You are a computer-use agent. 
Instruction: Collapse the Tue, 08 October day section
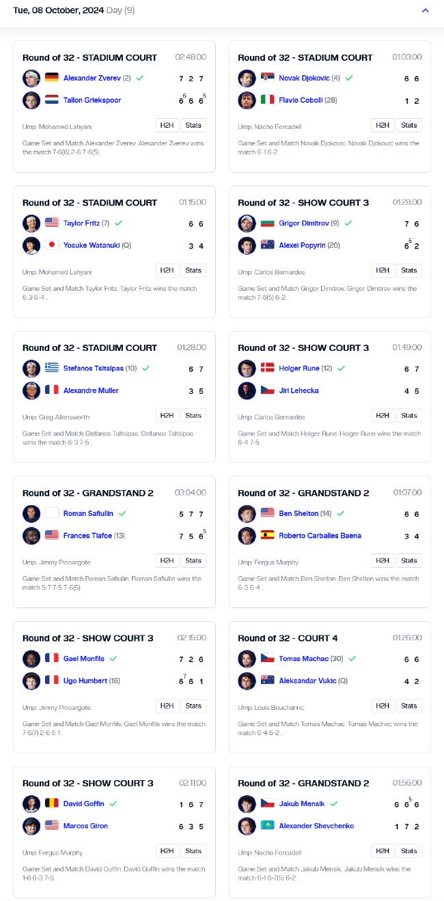tap(426, 10)
